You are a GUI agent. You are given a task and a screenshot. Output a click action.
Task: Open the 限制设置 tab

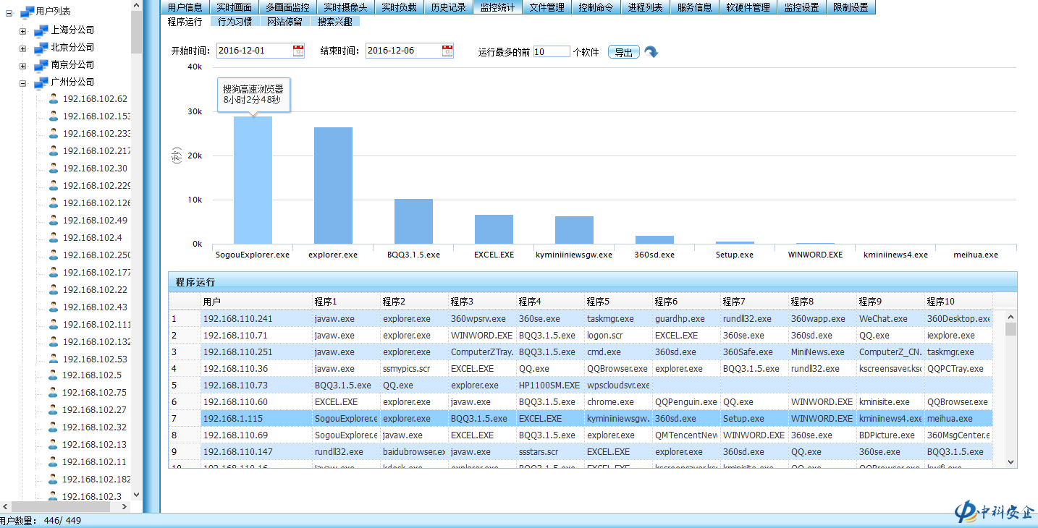[x=851, y=7]
